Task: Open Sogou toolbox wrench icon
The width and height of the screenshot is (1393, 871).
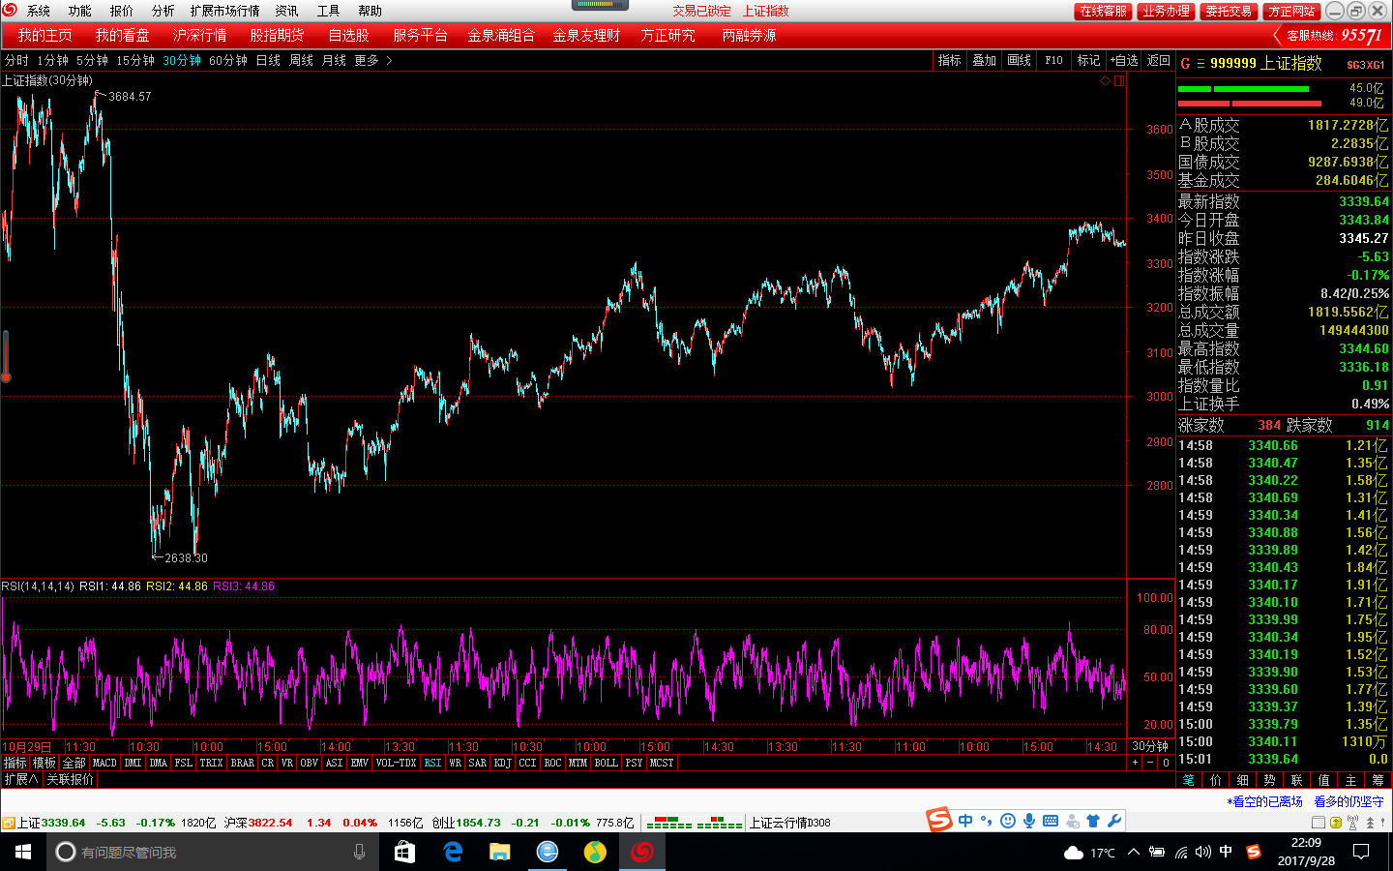Action: 1114,821
